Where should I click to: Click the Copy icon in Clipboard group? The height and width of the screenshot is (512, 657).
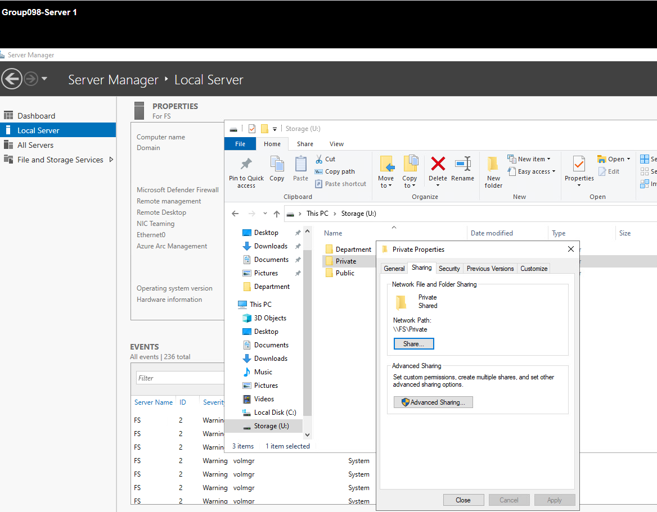click(x=277, y=164)
